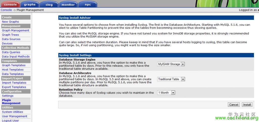The height and width of the screenshot is (122, 259).
Task: Click the Configuration sidebar header
Action: click(16, 91)
